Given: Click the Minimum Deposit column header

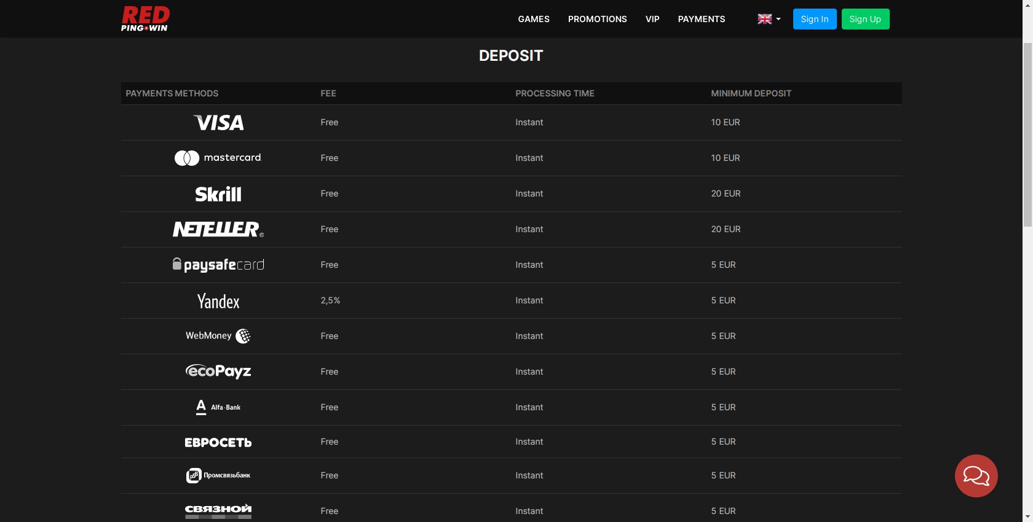Looking at the screenshot, I should [x=751, y=93].
